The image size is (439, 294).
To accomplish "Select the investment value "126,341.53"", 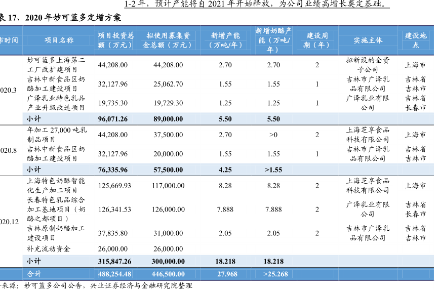I will 114,209.
